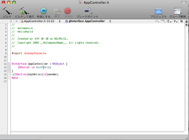
Task: Open the breakpoints popup in navigation bar
Action: click(163, 21)
